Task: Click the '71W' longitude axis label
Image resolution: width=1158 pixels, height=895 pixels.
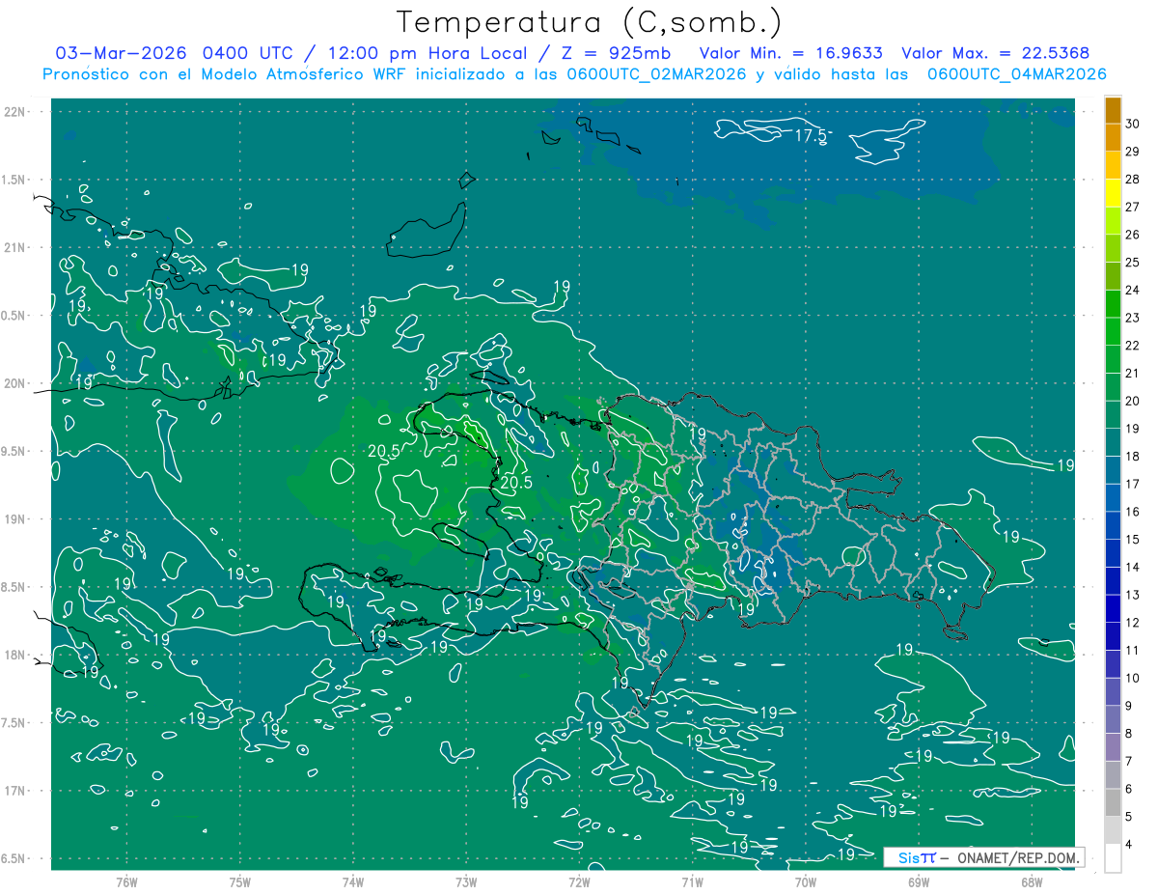Action: click(x=692, y=882)
